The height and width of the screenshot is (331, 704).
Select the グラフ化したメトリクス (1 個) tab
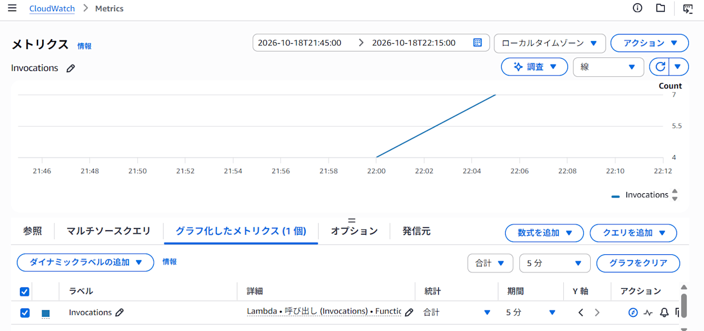tap(241, 231)
